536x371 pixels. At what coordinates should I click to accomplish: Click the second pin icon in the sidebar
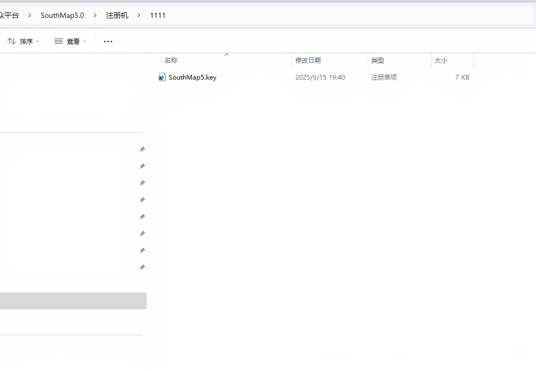(x=142, y=166)
